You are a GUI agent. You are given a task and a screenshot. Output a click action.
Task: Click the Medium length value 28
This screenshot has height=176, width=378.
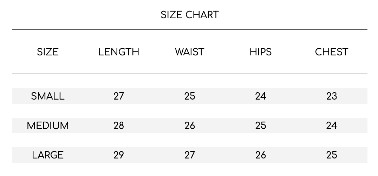point(119,126)
